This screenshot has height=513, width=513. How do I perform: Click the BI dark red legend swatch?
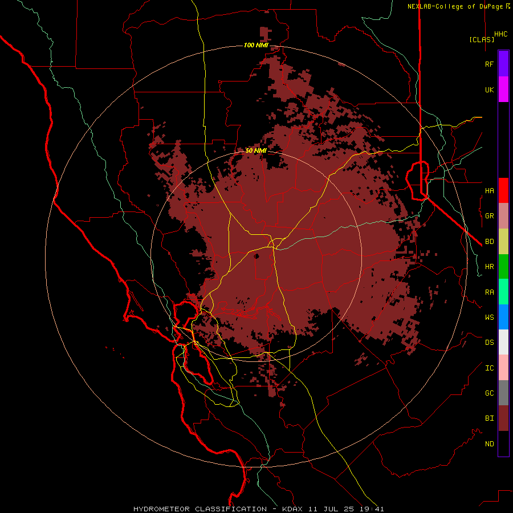pos(503,418)
